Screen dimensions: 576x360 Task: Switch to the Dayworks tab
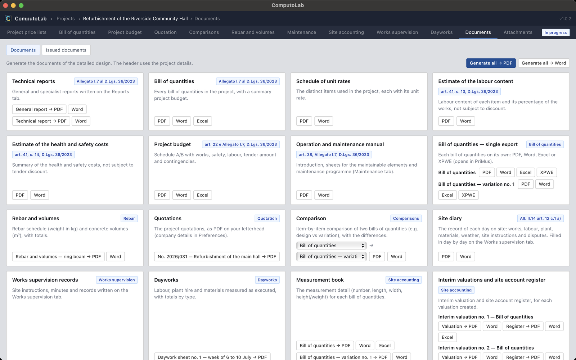(442, 32)
